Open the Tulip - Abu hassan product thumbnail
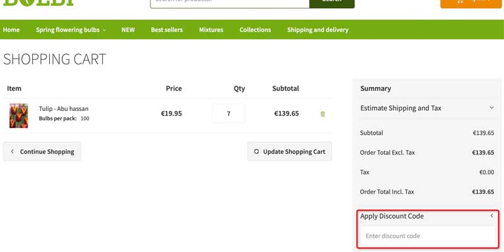 click(19, 115)
